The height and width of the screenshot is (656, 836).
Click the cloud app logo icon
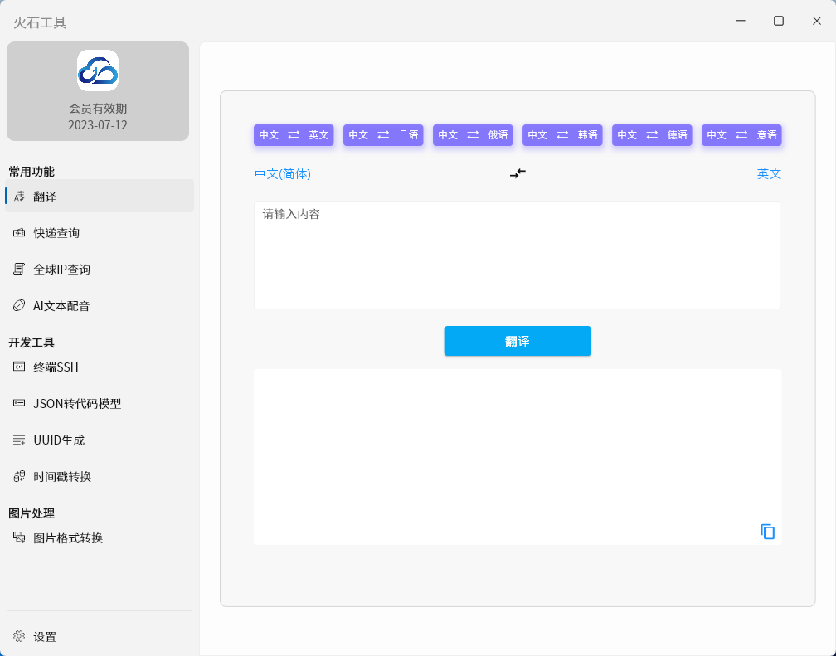click(x=98, y=70)
